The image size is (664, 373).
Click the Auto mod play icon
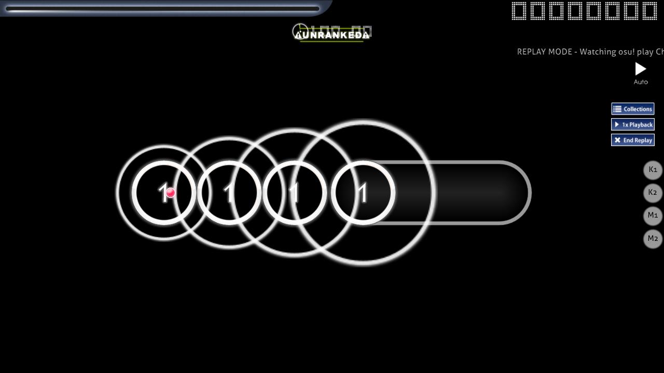pos(641,69)
